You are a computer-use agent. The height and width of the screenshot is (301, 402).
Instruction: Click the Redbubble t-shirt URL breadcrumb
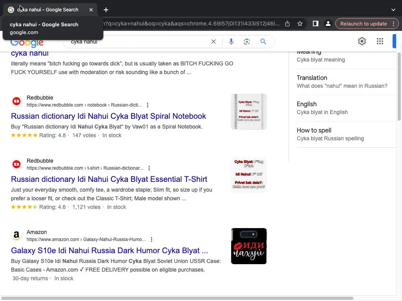tap(85, 168)
